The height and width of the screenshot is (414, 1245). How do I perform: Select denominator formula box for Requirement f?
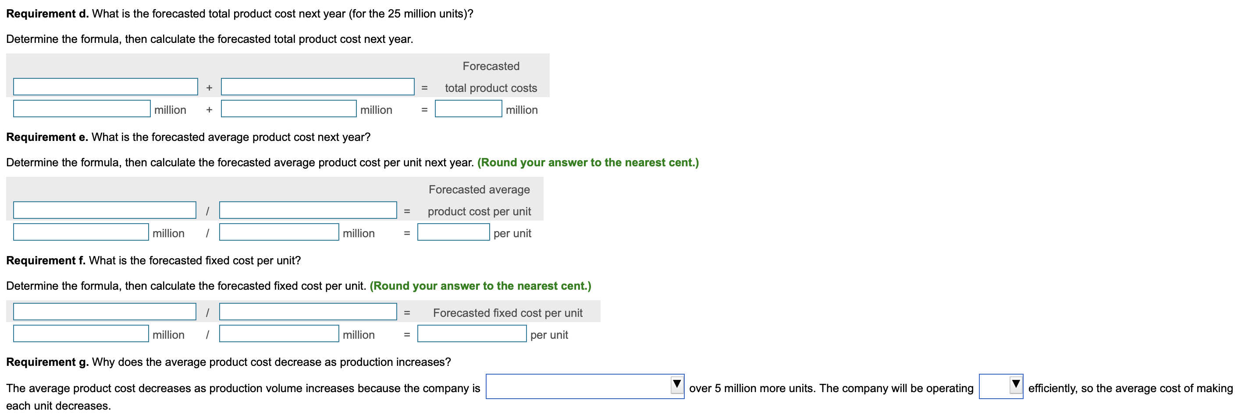coord(308,312)
